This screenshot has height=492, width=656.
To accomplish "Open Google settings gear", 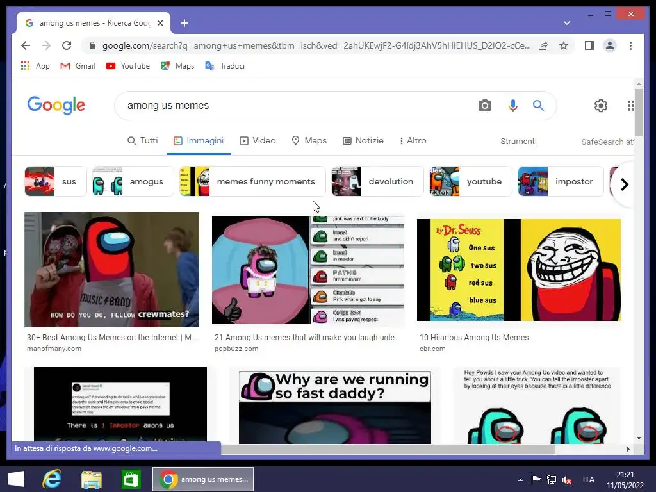I will coord(601,106).
